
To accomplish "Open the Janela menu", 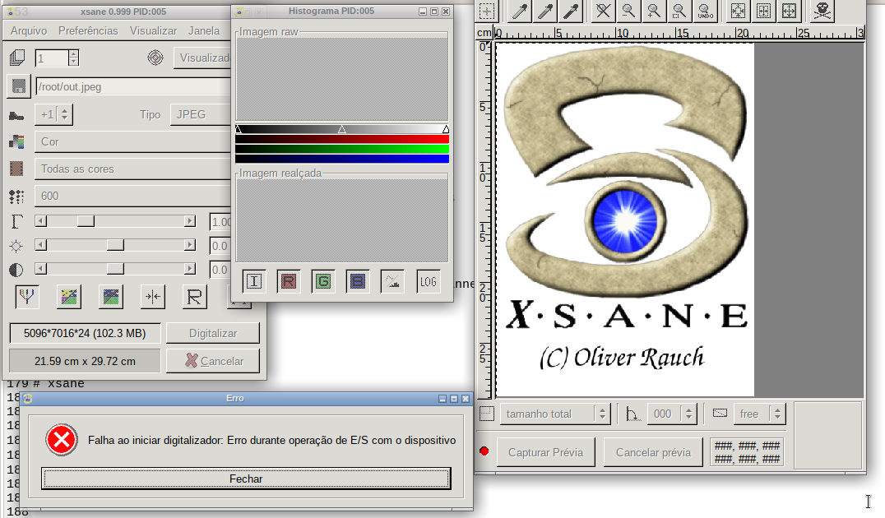I will 204,30.
